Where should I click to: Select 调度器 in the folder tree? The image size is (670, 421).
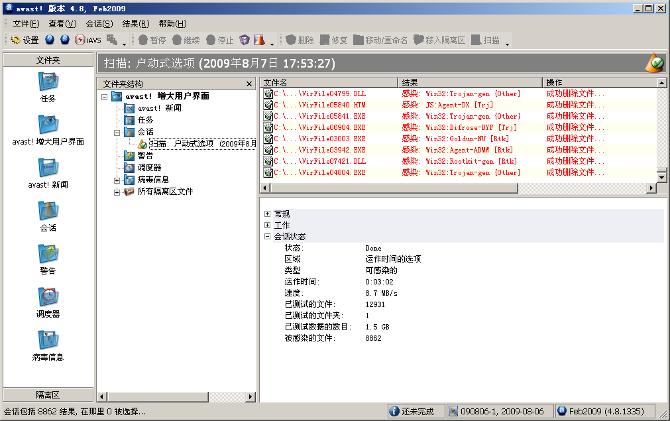click(149, 168)
